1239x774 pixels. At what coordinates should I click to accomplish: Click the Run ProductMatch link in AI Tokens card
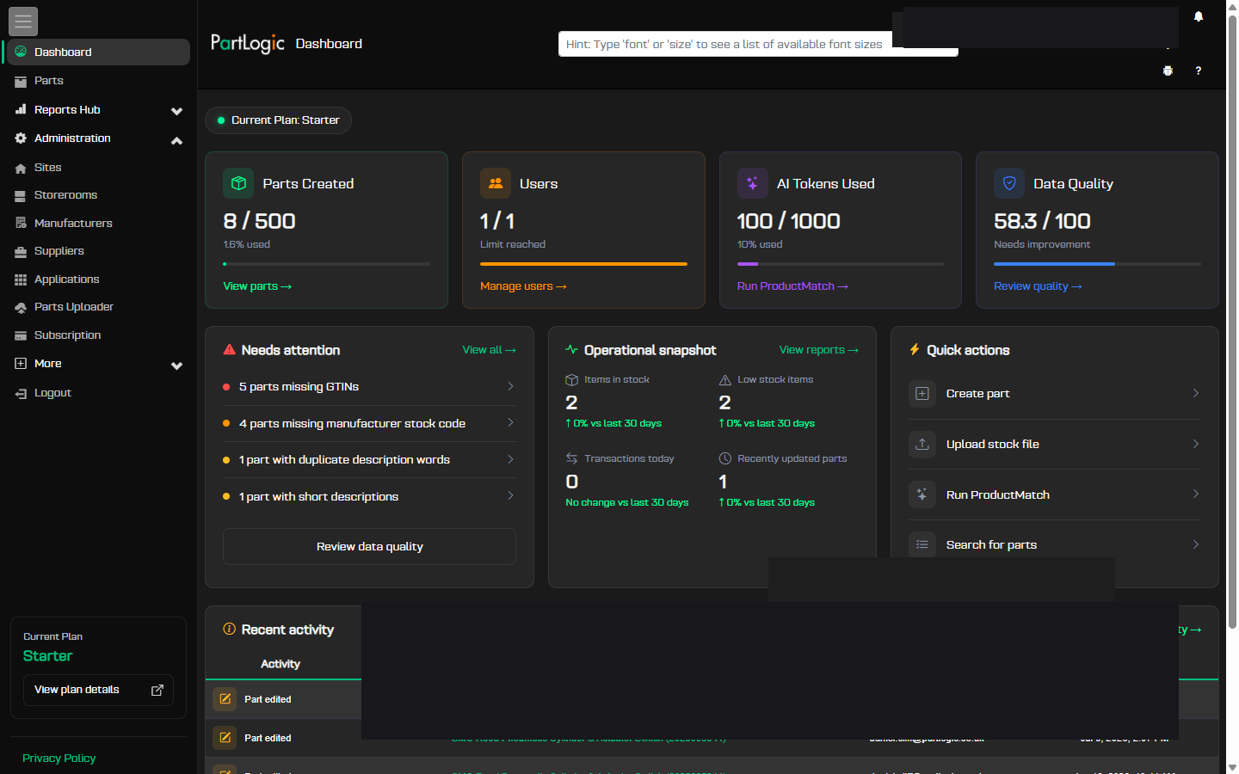point(792,286)
